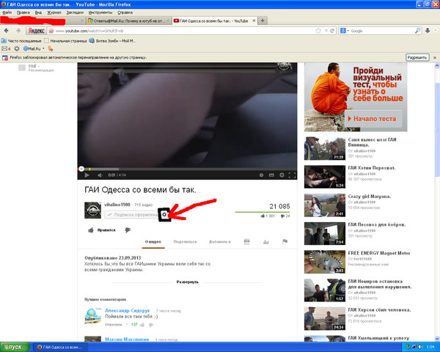Open the Битва Зомби bookmark
Image resolution: width=440 pixels, height=352 pixels.
coord(112,41)
